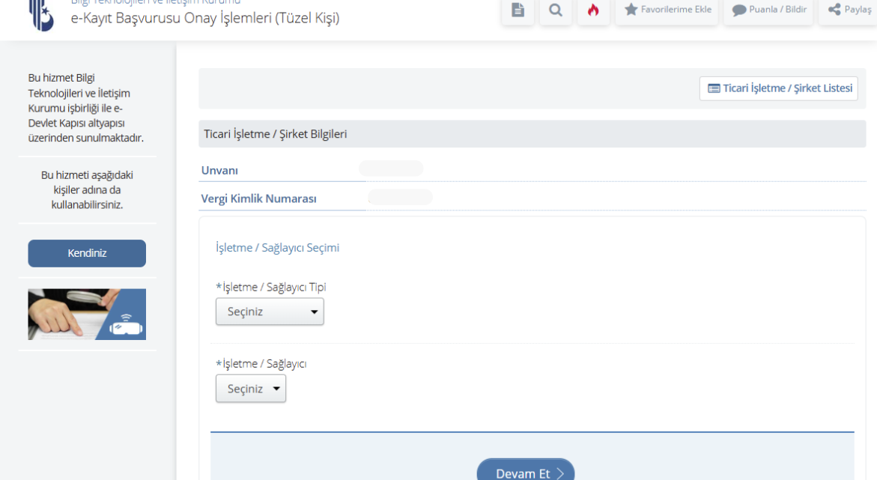Click Ticari İşletme / Şirket Bilgileri section header
This screenshot has width=877, height=480.
coord(275,134)
